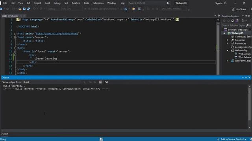This screenshot has width=252, height=141.
Task: Open the Extensions menu
Action: [98, 3]
